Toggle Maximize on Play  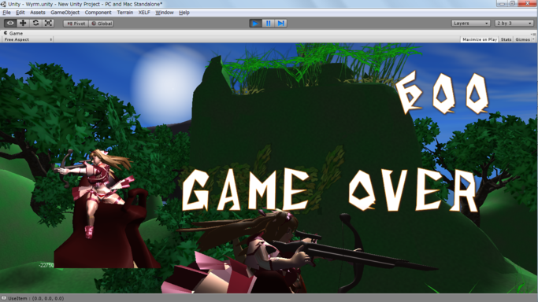480,40
